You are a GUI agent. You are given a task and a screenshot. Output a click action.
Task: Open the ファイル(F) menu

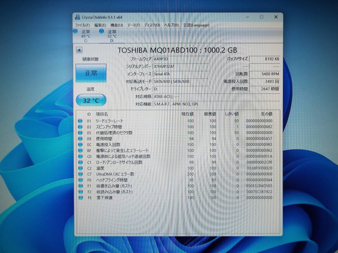82,25
